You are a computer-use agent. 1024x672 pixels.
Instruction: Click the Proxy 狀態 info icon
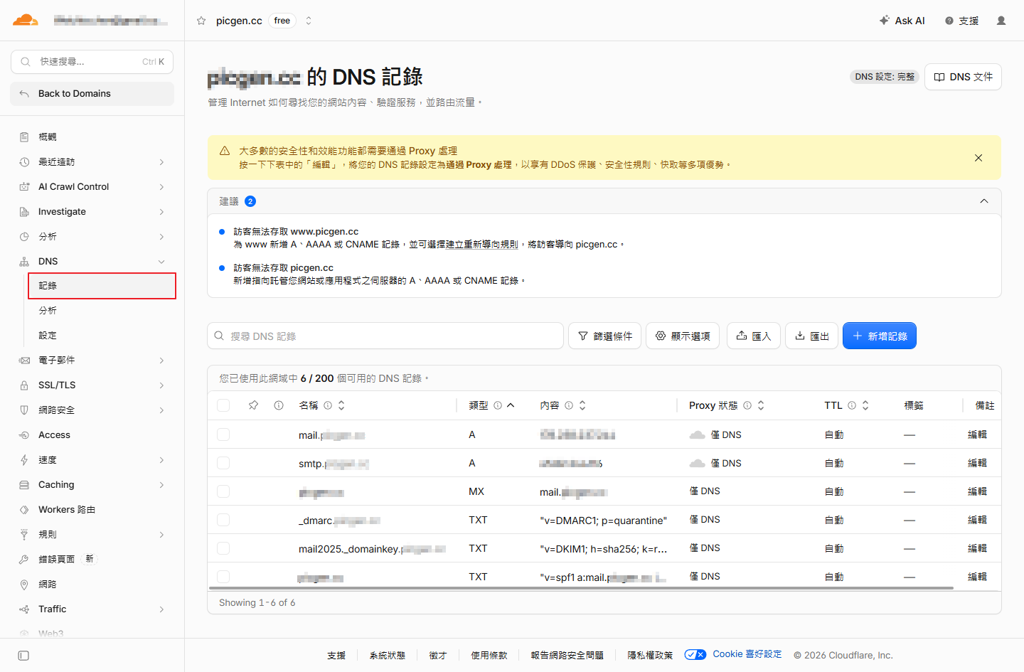pyautogui.click(x=747, y=405)
